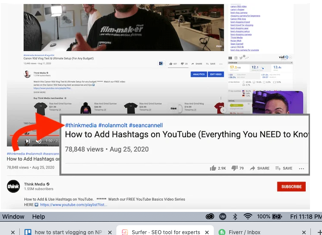Close the 'how to start vlogging' tab
This screenshot has width=322, height=235.
point(110,232)
